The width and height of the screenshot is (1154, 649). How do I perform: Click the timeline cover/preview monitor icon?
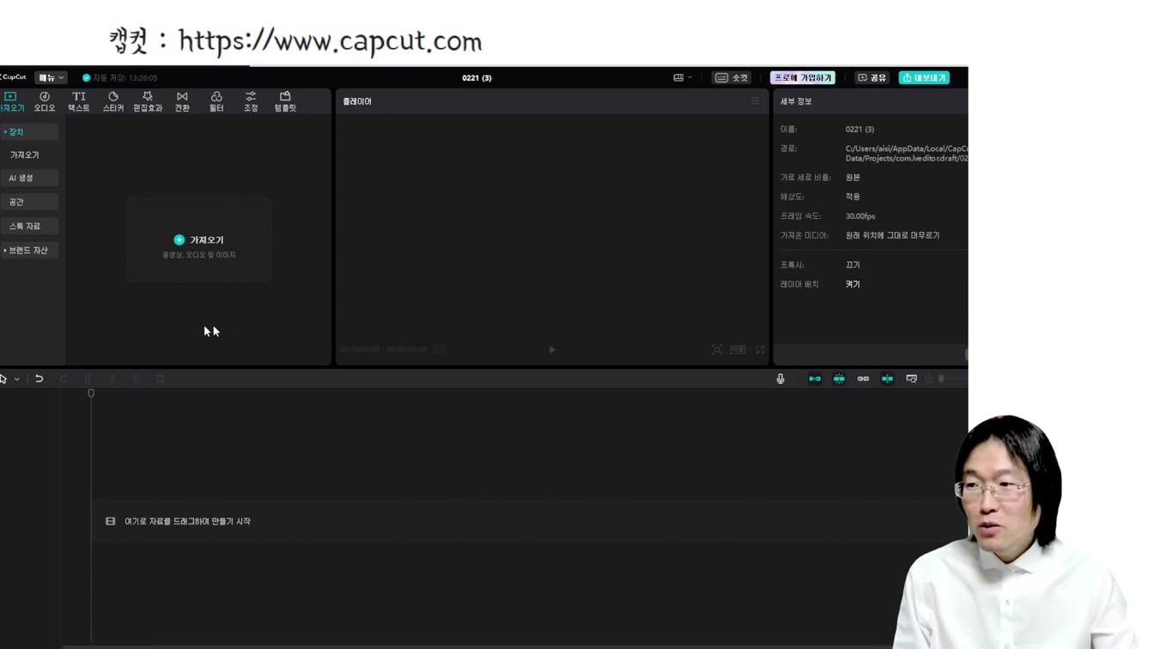point(911,379)
